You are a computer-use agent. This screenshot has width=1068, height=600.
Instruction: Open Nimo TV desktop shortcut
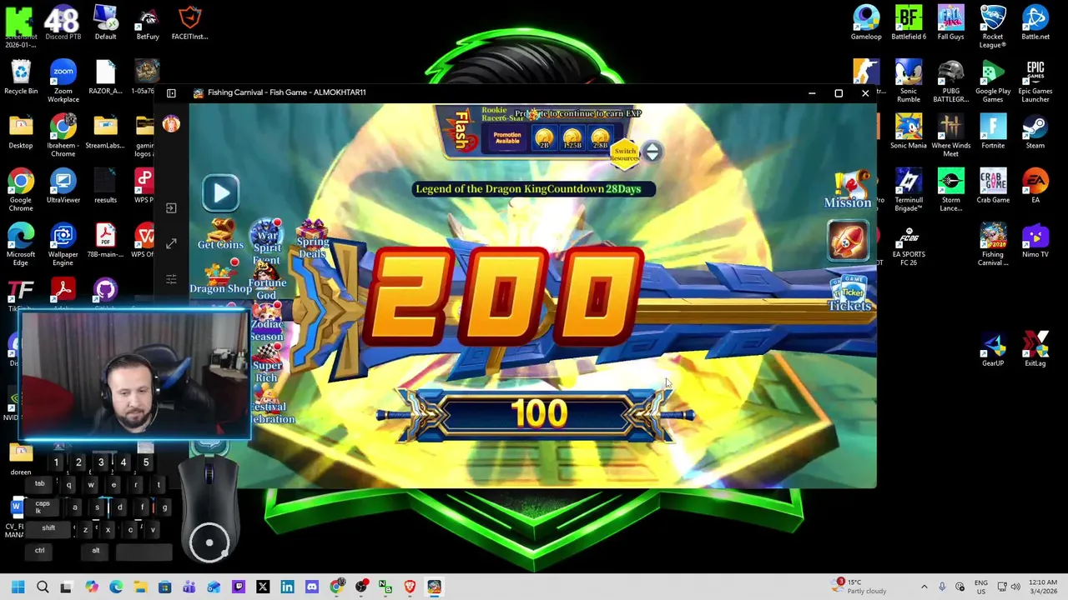coord(1035,241)
